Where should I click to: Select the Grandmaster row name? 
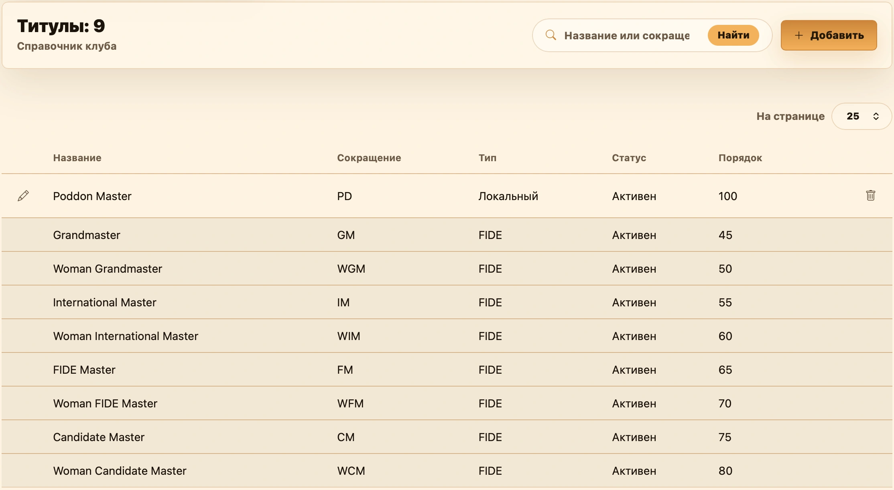click(87, 235)
